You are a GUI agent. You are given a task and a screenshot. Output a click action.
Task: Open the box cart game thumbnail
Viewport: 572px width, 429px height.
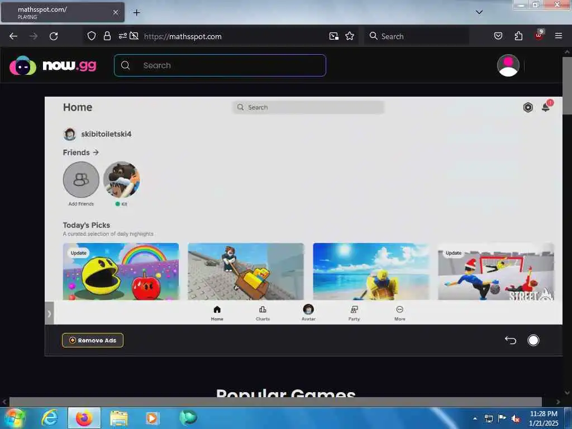(246, 271)
